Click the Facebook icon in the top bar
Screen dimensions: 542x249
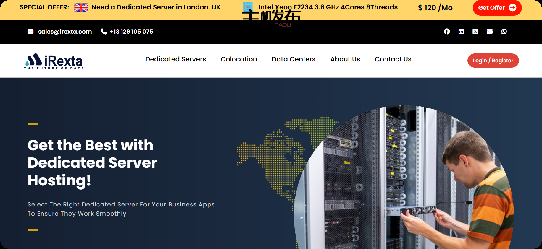point(447,32)
